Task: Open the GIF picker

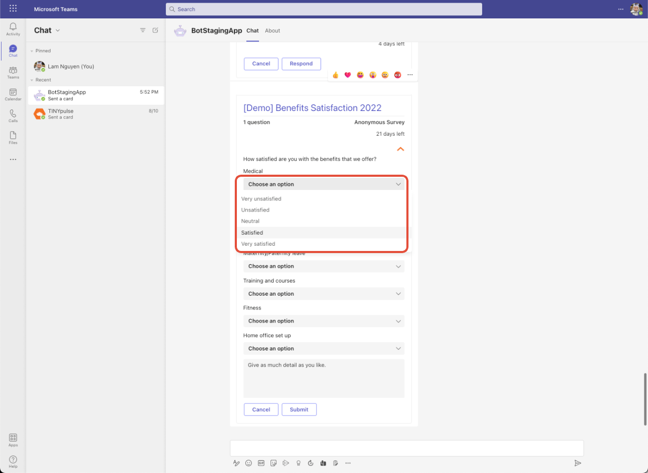Action: point(261,463)
